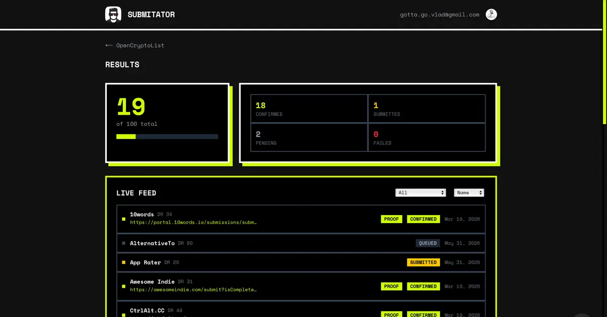Click the yellow status dot beside App Rater
Viewport: 607px width, 317px height.
pos(123,262)
